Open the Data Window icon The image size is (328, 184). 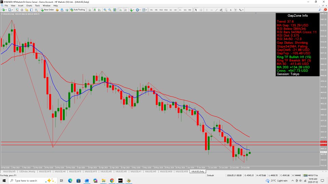(x=22, y=10)
